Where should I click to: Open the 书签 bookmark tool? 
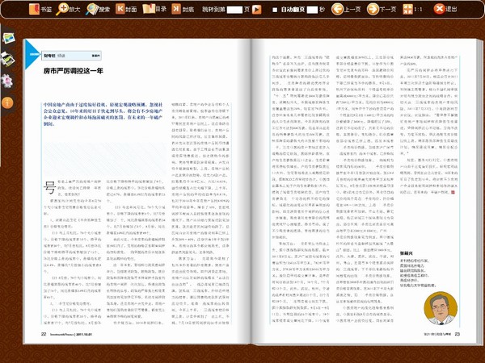[40, 9]
